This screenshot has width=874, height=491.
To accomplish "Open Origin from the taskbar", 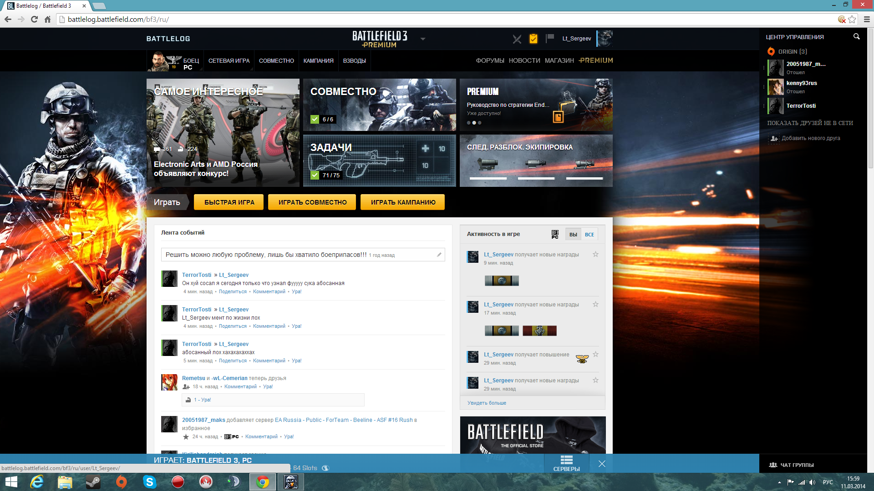I will coord(121,482).
